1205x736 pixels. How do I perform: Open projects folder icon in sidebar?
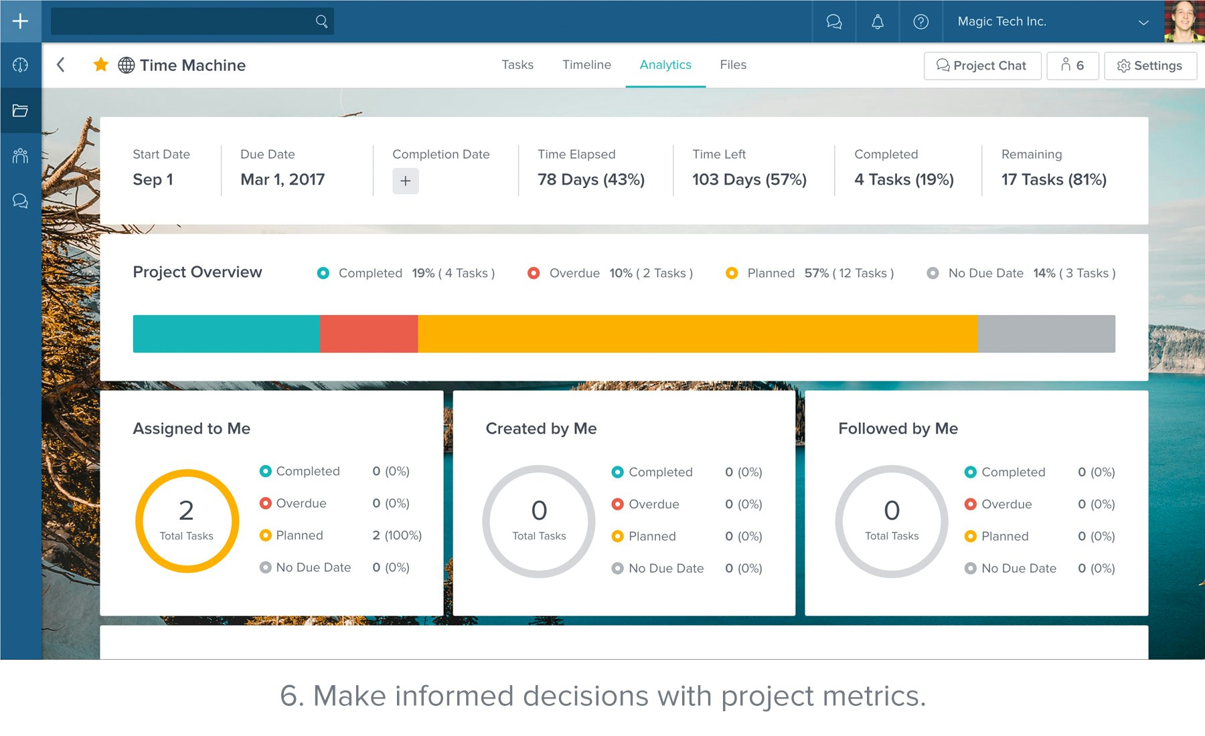[x=20, y=110]
